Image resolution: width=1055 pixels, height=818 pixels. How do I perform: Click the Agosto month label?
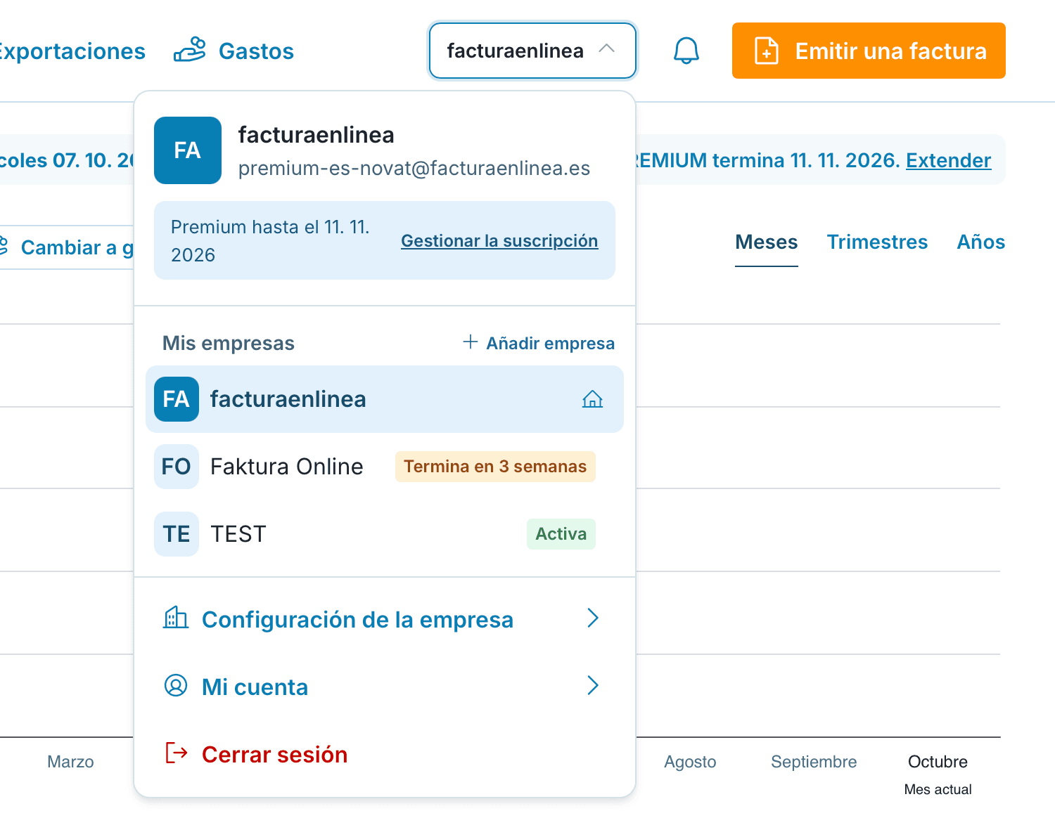[690, 762]
